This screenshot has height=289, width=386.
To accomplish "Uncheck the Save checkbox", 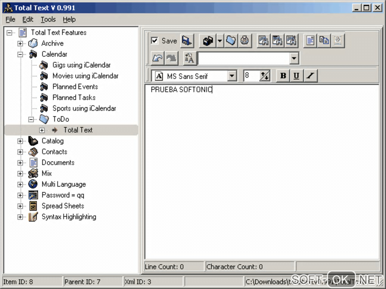I will (x=155, y=40).
